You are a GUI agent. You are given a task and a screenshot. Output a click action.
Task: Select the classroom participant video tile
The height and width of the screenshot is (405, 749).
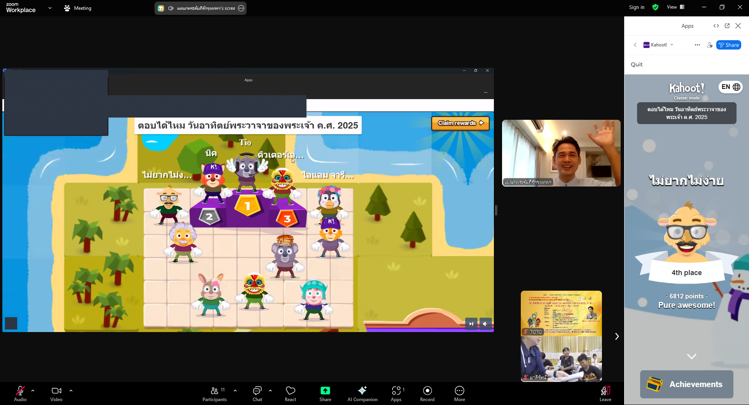pos(561,359)
